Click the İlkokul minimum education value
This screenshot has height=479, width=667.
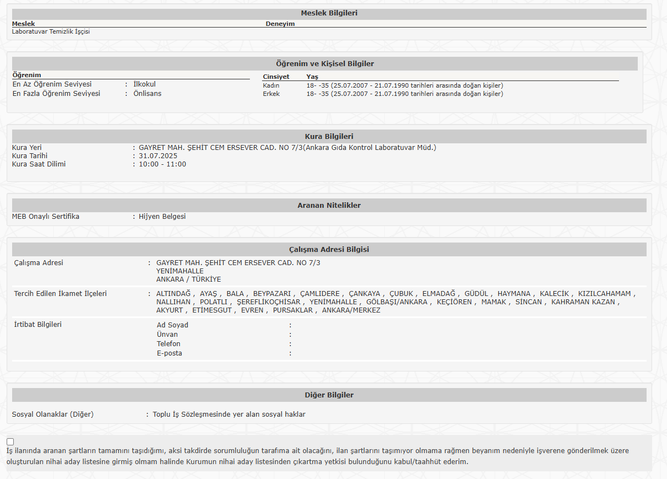coord(145,84)
